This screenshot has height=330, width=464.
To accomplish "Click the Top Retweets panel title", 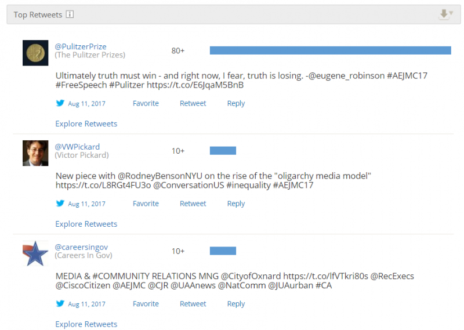I will [x=38, y=14].
